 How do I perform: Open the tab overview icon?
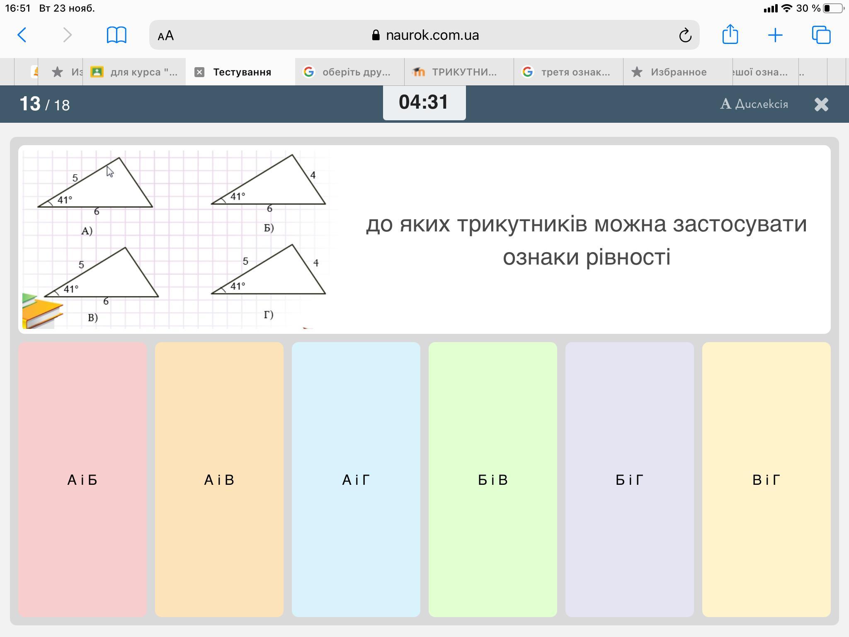click(821, 35)
